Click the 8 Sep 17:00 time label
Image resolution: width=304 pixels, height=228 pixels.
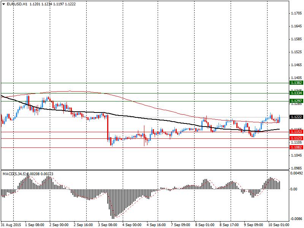230,225
